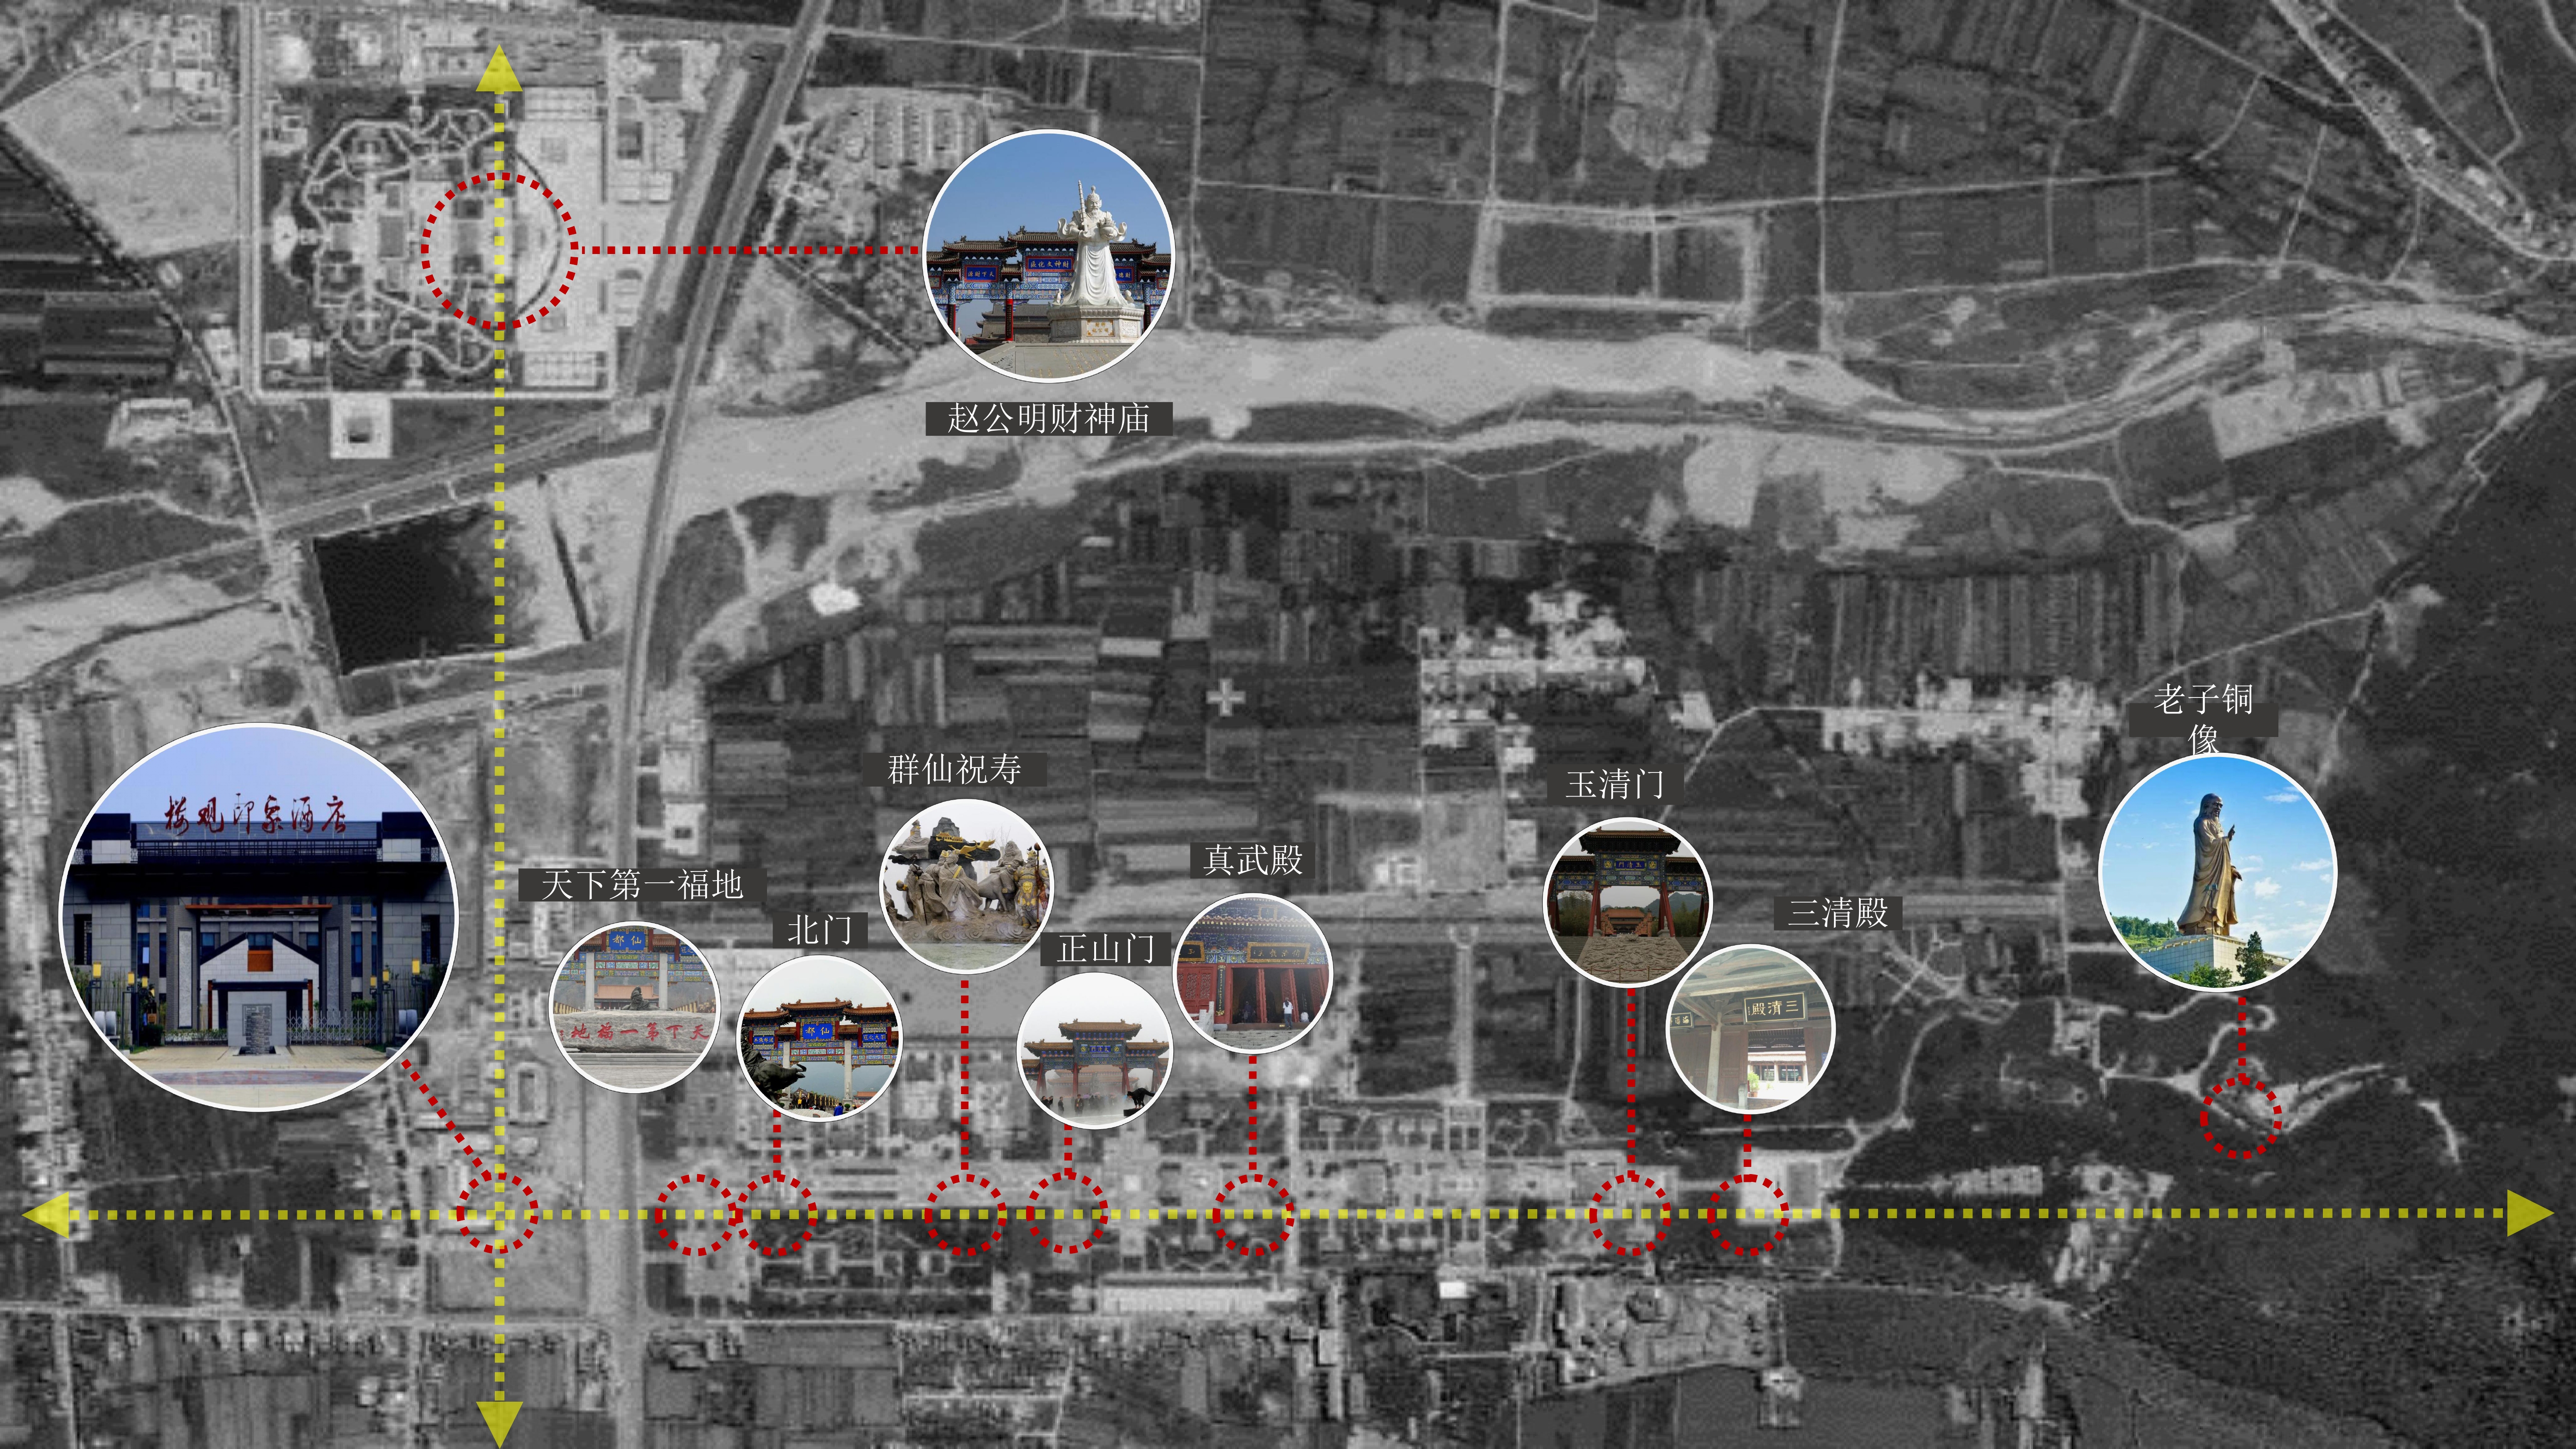Click the 三清殿 label
This screenshot has width=2576, height=1449.
[x=1837, y=912]
